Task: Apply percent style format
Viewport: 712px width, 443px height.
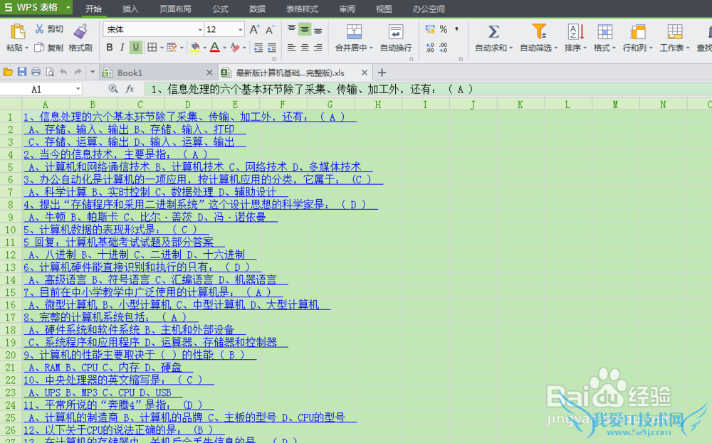Action: click(x=444, y=29)
